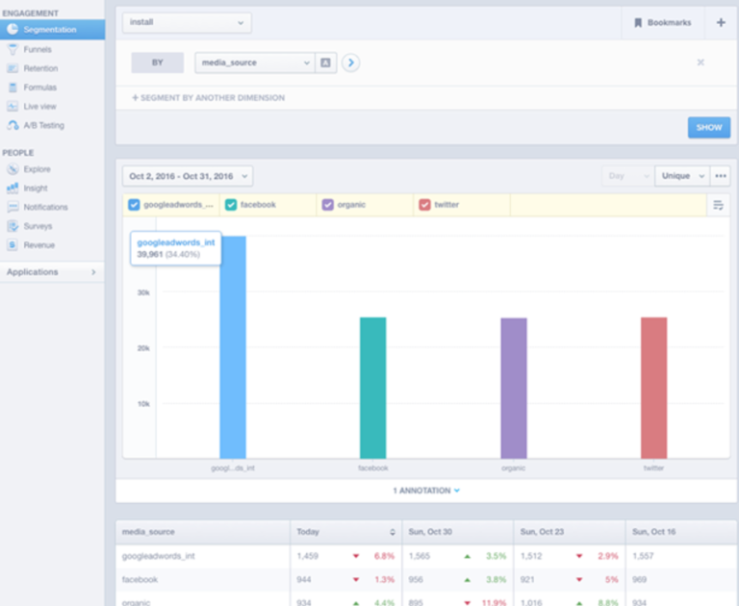Click the BY label button

(158, 63)
